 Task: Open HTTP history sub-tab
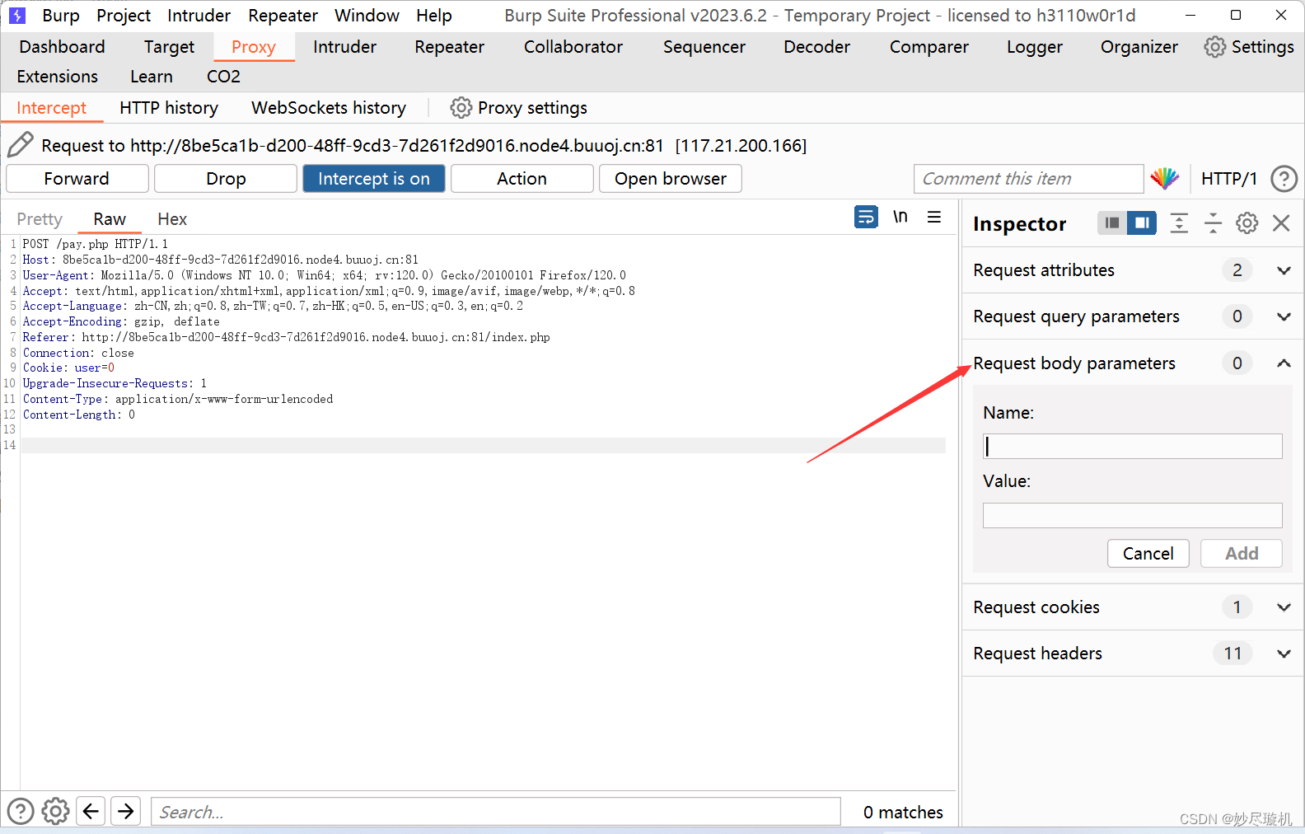click(x=169, y=108)
